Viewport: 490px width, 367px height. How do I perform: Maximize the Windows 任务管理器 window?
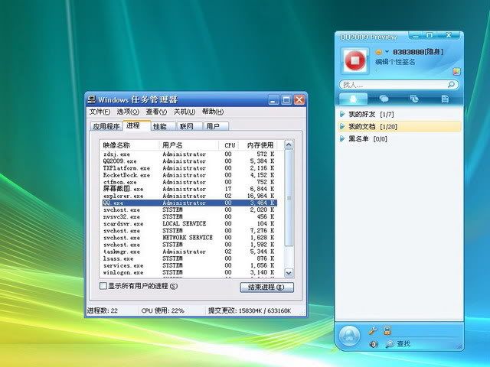[286, 100]
